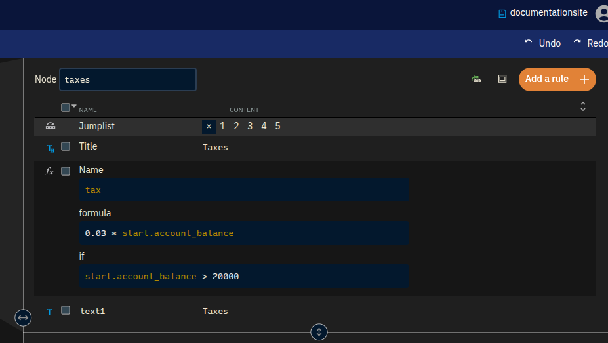Clear the Jumplist with the x button
Screen dimensions: 608x343
[x=209, y=127]
